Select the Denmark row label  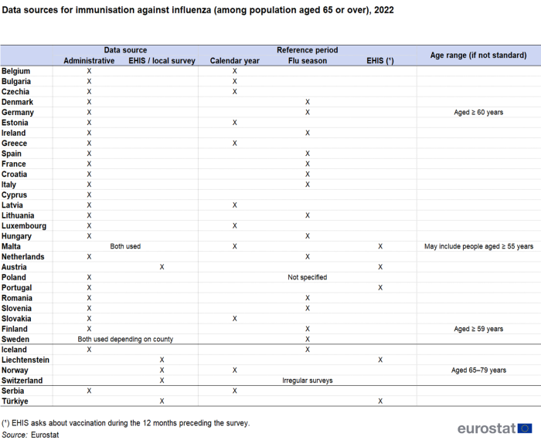click(17, 102)
